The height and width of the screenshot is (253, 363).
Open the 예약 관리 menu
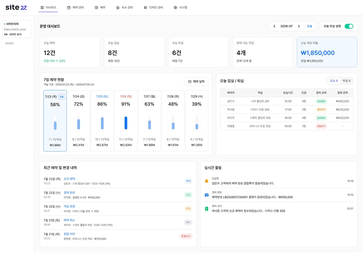pos(76,8)
